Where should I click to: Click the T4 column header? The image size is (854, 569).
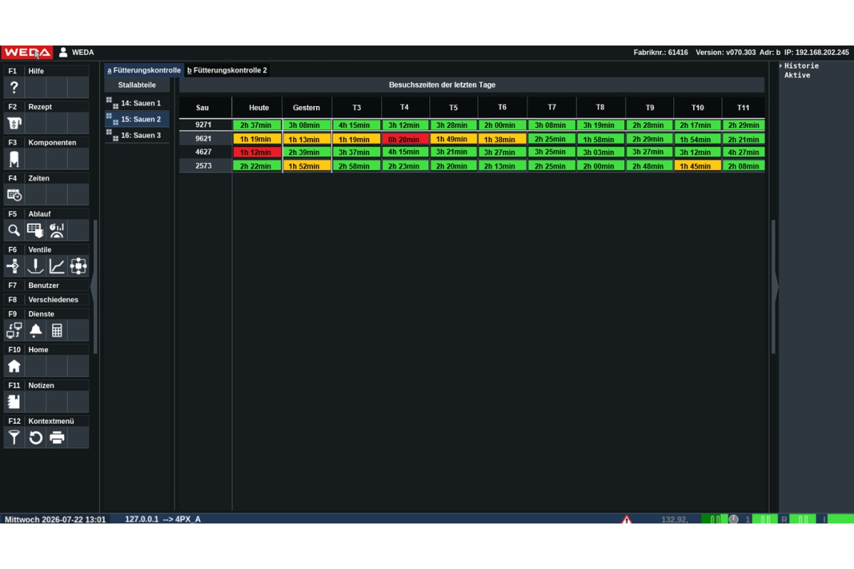404,107
